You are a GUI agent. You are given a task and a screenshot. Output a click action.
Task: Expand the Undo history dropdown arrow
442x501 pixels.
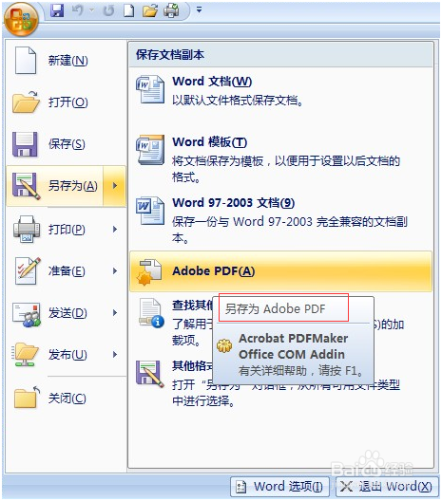pos(92,10)
